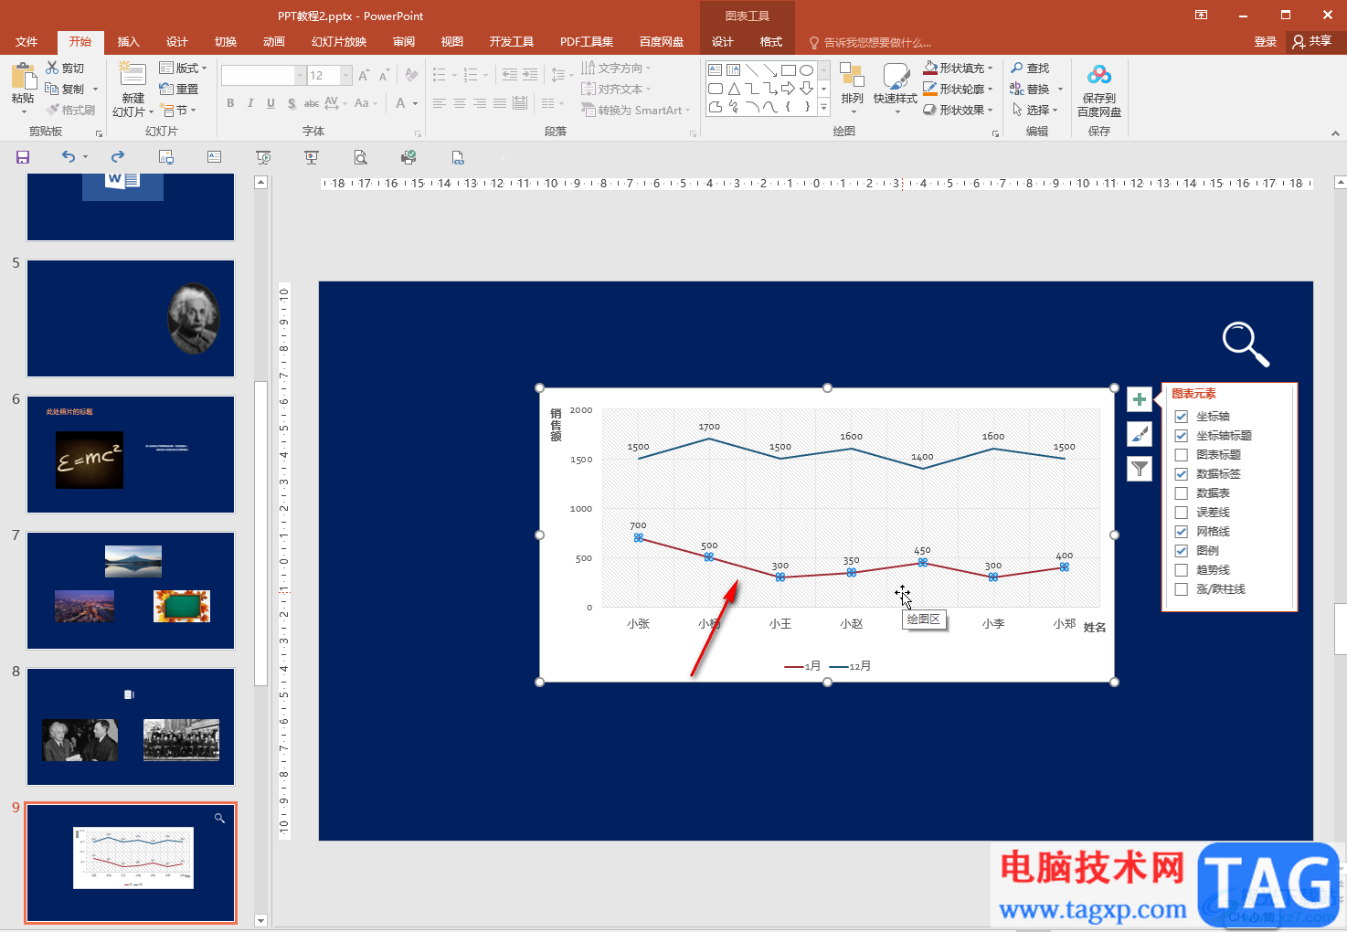Click the Save icon in quick access toolbar
Image resolution: width=1347 pixels, height=932 pixels.
23,157
